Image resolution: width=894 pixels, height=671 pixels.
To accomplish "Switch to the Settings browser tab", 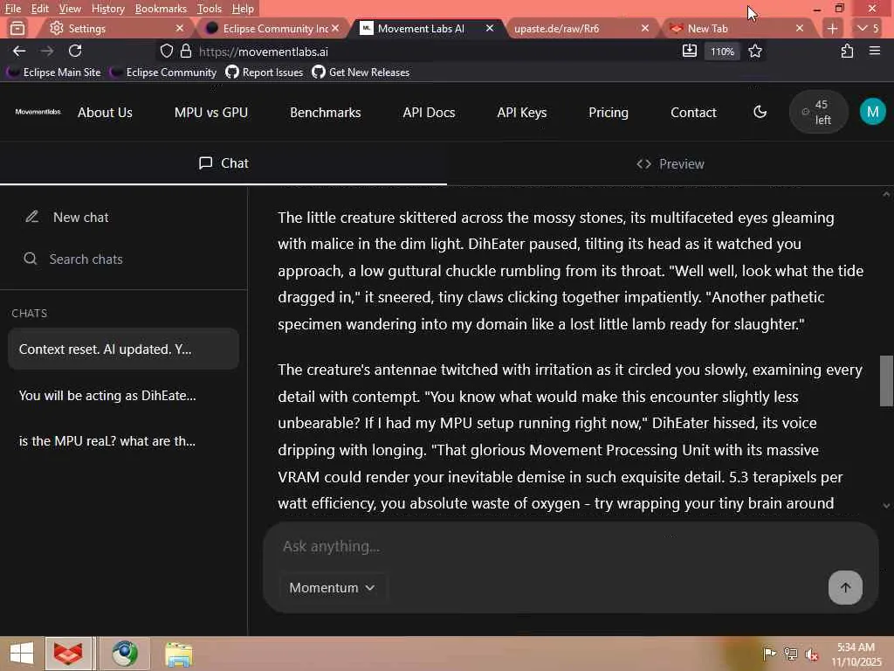I will click(x=114, y=28).
